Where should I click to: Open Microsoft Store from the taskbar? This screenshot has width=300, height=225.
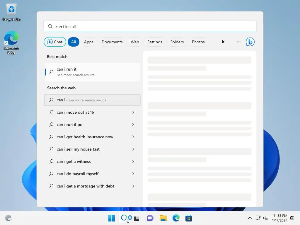click(189, 218)
